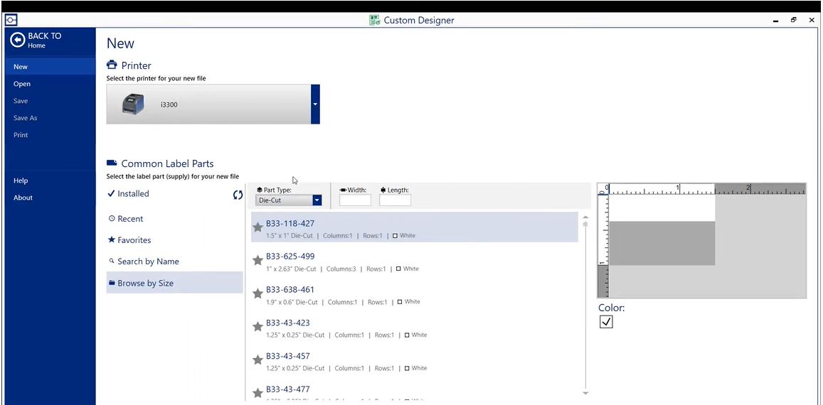Toggle the Color checkbox
The height and width of the screenshot is (405, 823).
(606, 322)
